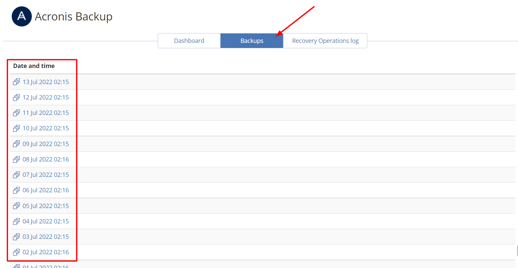518x268 pixels.
Task: Click backup icon beside 07 Jul 2022
Action: 16,175
